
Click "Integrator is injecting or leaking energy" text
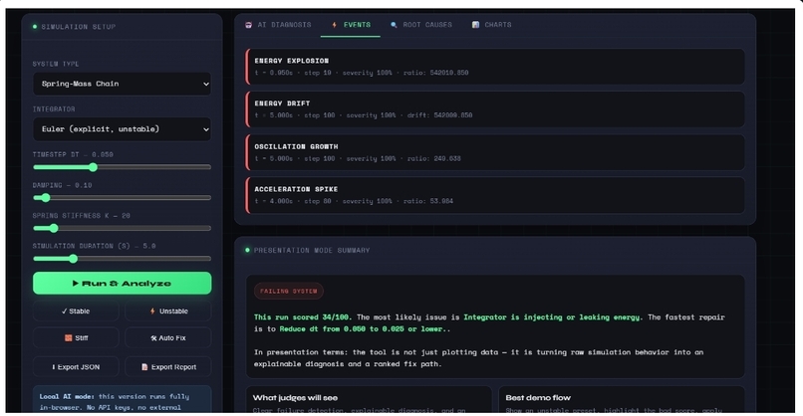click(x=552, y=317)
